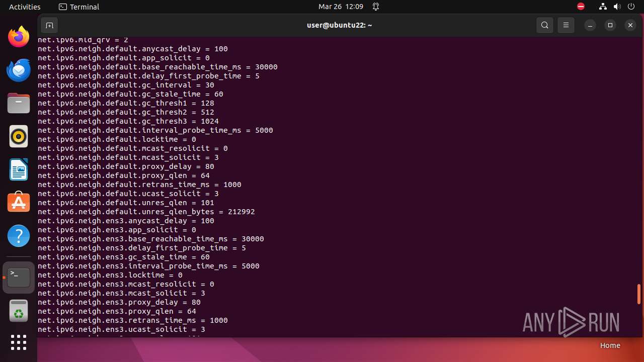This screenshot has width=644, height=362.
Task: Click 'net.ipv6.neigh.default.base_reachable_time_ms = 30000'
Action: [157, 67]
